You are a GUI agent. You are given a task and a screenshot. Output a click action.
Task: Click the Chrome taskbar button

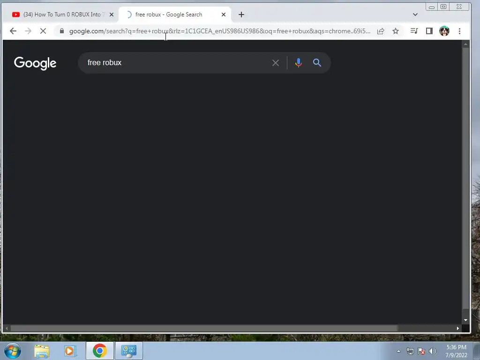pyautogui.click(x=99, y=351)
